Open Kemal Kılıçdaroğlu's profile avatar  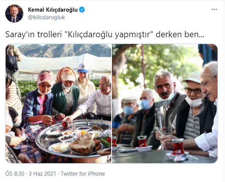pyautogui.click(x=14, y=14)
